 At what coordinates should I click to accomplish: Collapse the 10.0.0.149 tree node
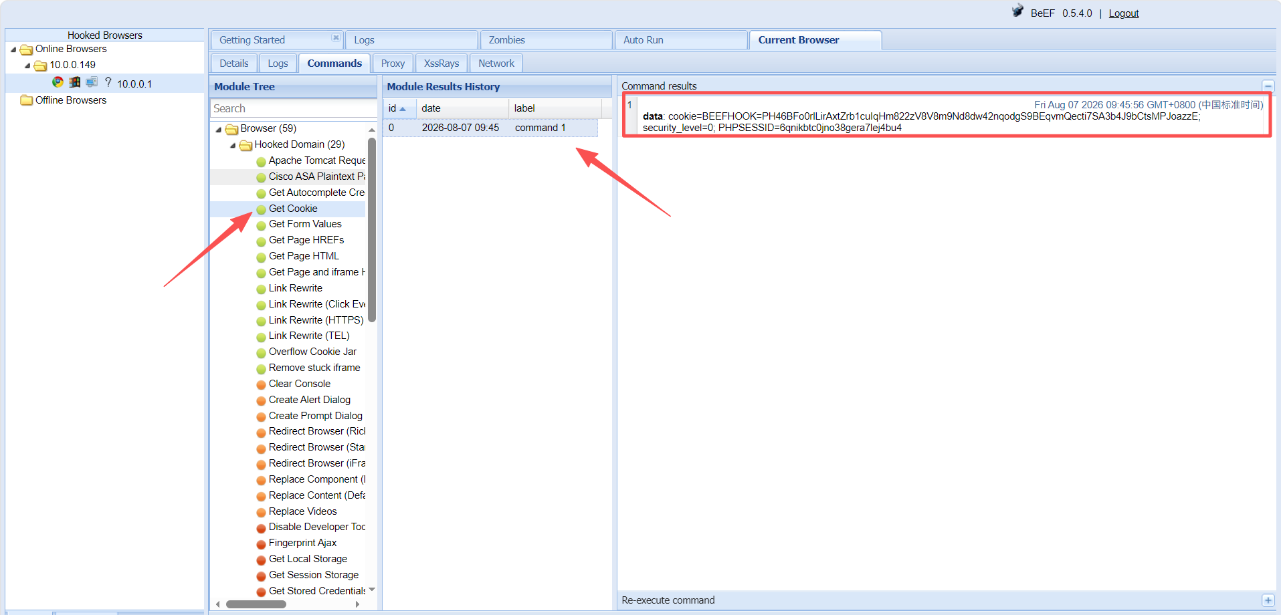click(x=27, y=66)
